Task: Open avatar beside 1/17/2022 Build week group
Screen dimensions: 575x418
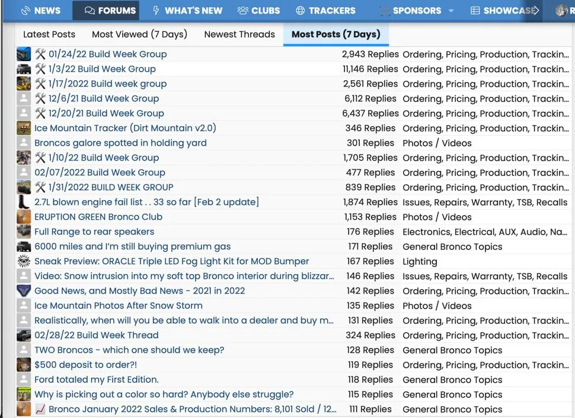Action: point(24,83)
